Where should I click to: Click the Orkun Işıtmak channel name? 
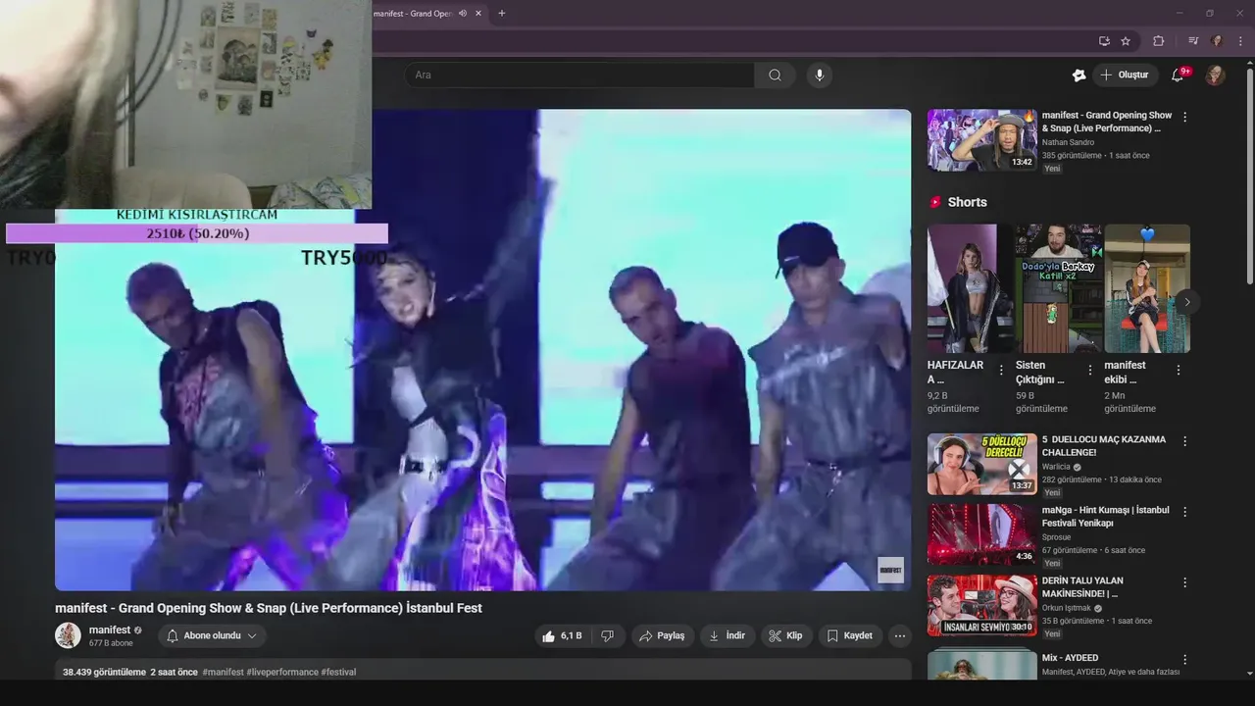pyautogui.click(x=1067, y=608)
